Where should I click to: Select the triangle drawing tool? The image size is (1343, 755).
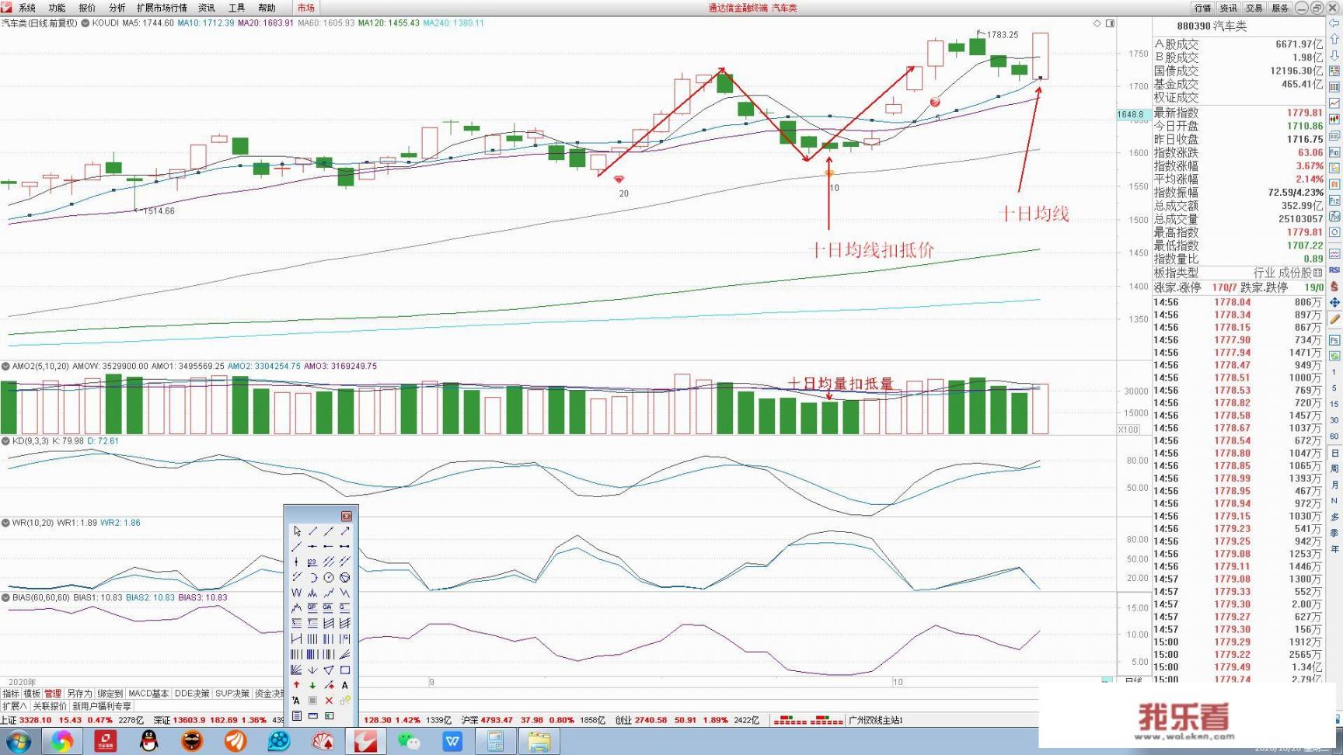329,670
